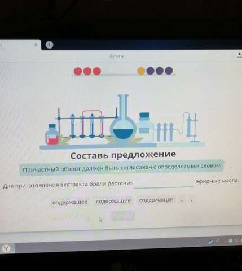
Task: Click the green hint banner about причастный оборот
Action: tap(121, 168)
